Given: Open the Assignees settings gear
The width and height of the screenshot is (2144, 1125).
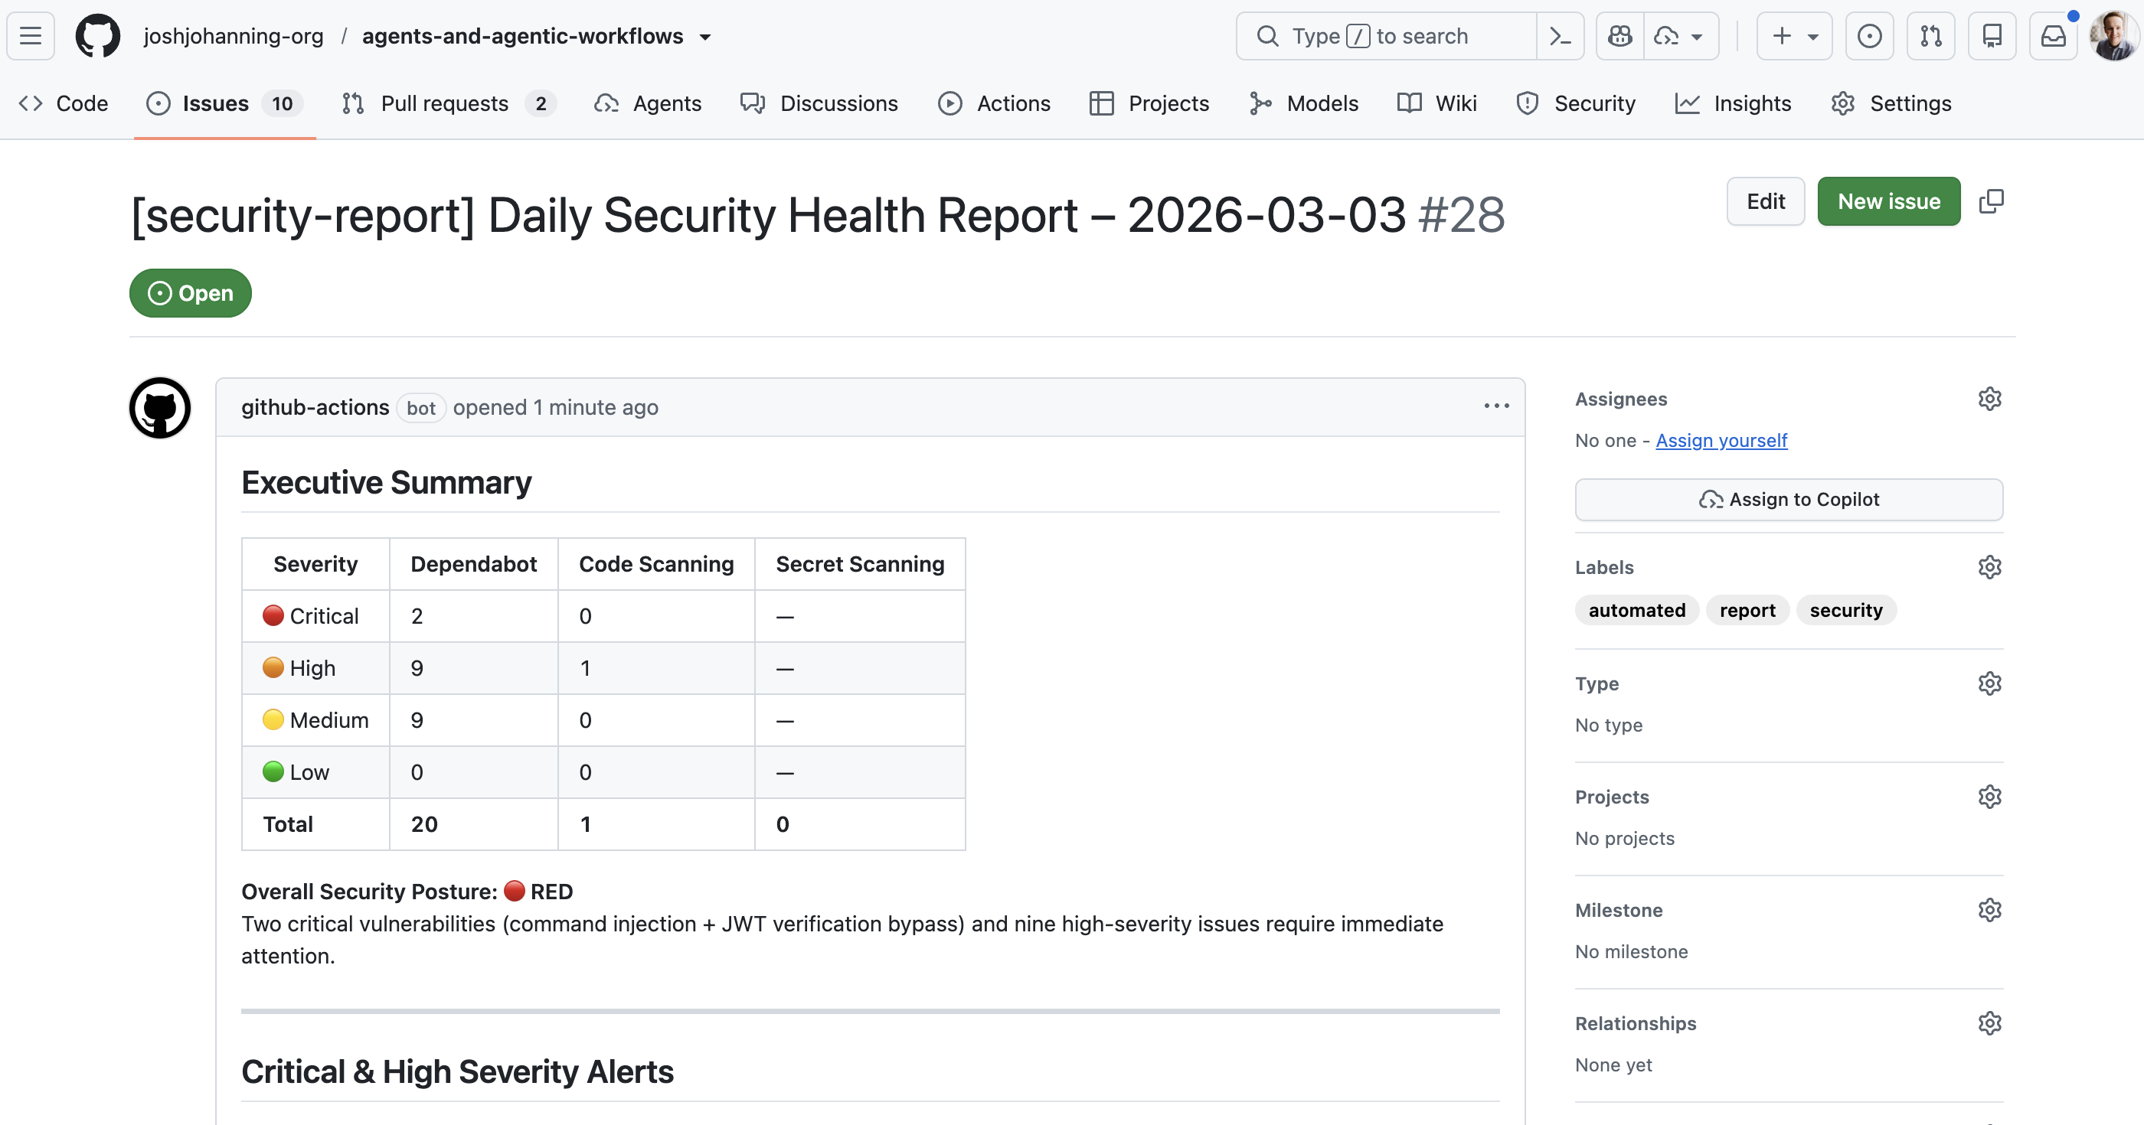Looking at the screenshot, I should [1989, 399].
